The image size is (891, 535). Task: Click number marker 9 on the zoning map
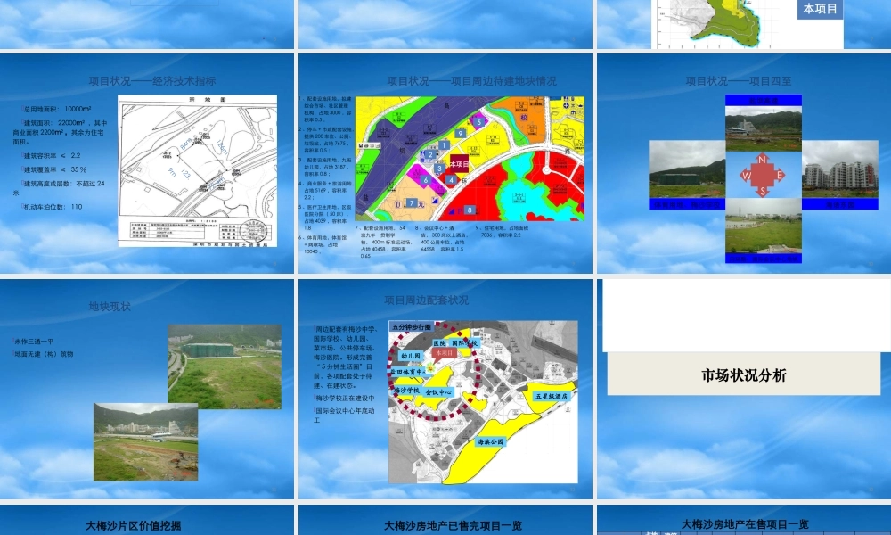461,134
